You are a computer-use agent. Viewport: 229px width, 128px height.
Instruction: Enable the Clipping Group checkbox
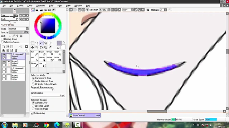(3, 39)
